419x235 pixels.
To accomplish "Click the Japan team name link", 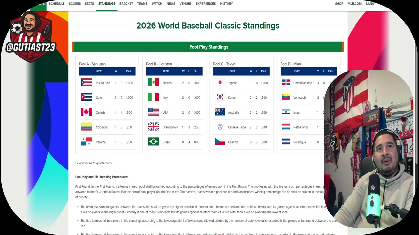I will 232,83.
